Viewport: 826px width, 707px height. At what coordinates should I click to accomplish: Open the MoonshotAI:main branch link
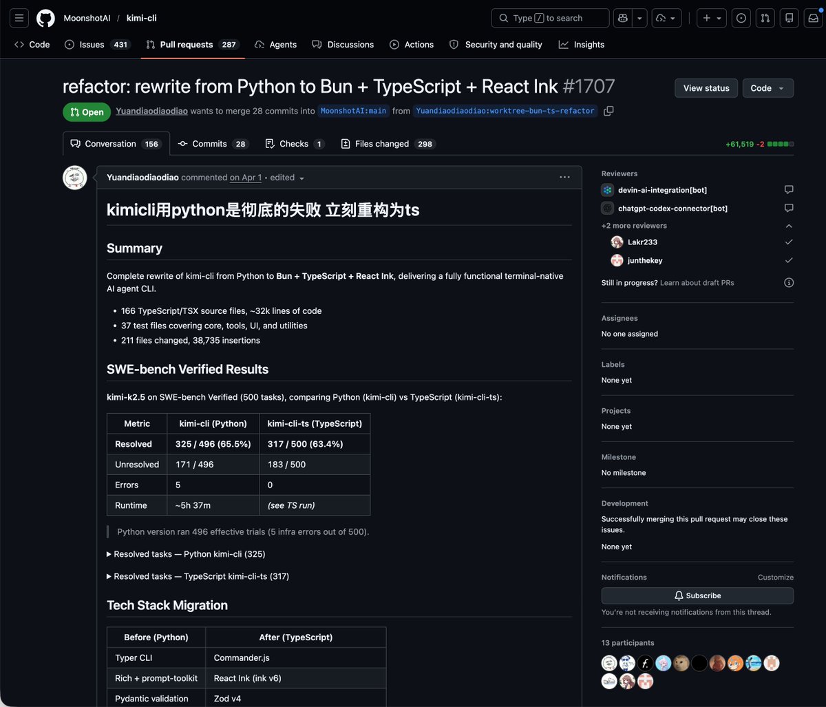[354, 111]
